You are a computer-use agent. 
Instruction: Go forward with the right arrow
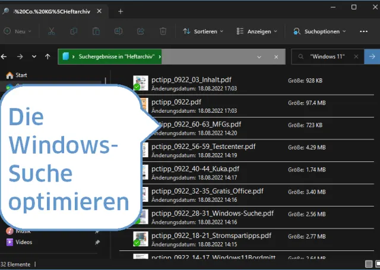20,56
